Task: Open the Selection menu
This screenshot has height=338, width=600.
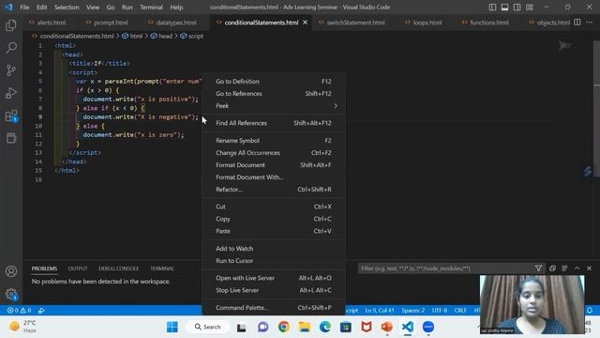Action: pyautogui.click(x=67, y=8)
